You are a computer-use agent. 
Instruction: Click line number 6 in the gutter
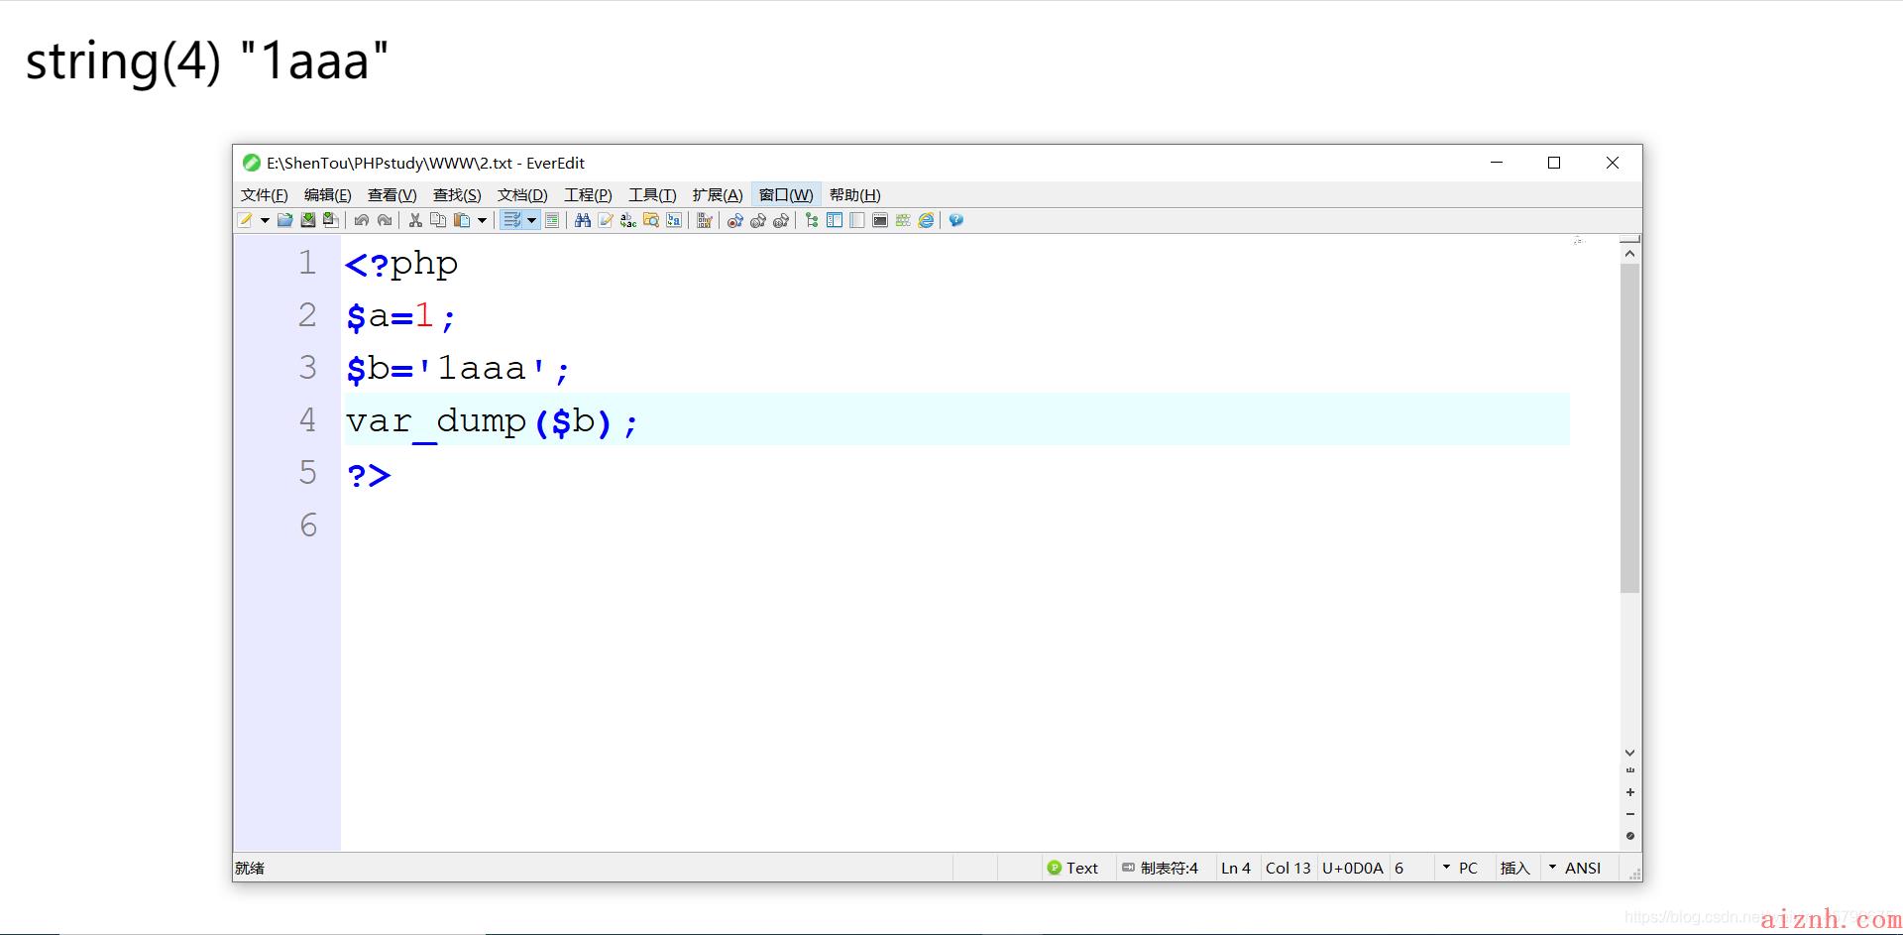click(x=308, y=526)
